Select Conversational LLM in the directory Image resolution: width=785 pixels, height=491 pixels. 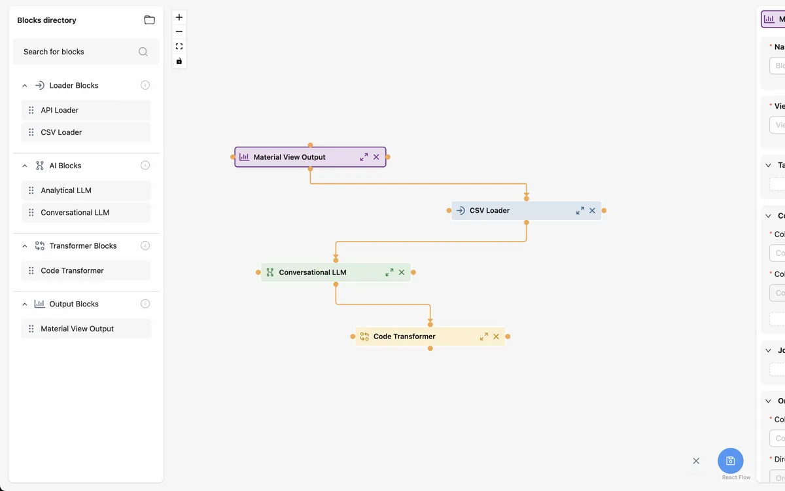click(x=86, y=212)
